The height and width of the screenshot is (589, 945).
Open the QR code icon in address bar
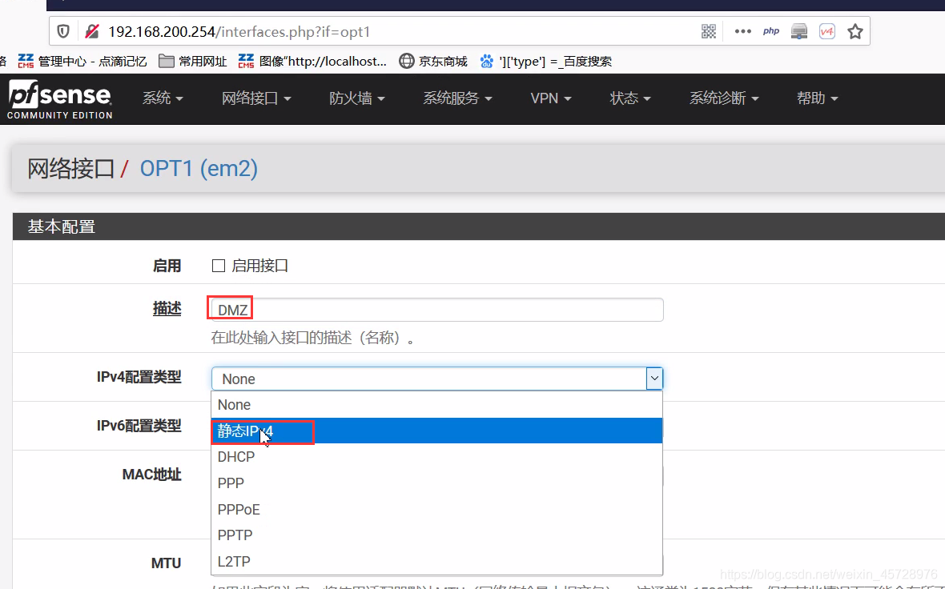click(x=709, y=31)
